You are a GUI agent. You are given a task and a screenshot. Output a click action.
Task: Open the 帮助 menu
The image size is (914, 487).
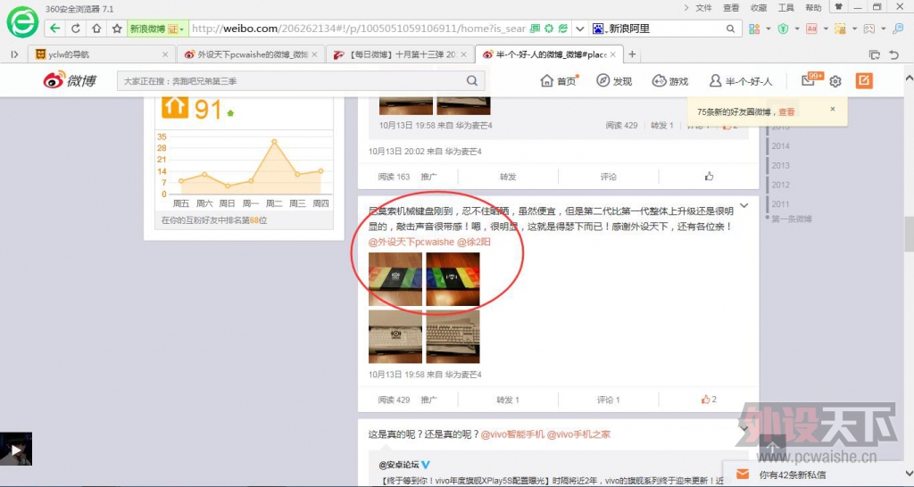[x=813, y=7]
